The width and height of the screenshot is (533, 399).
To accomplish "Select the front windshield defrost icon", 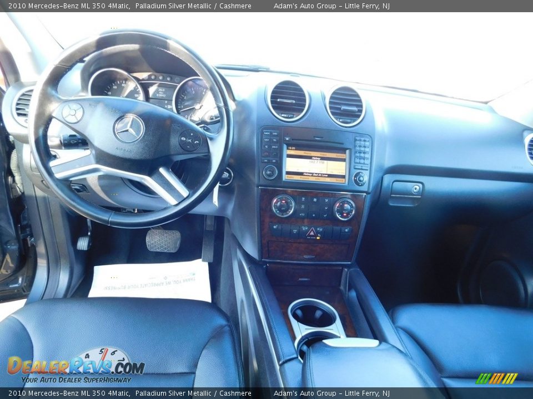I will pos(303,199).
